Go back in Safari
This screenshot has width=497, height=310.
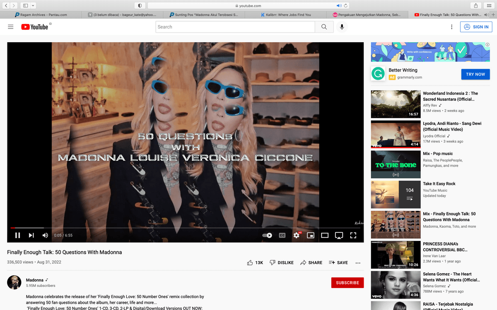(6, 5)
